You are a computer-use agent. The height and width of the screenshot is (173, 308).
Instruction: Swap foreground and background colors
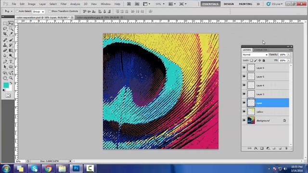(x=11, y=83)
